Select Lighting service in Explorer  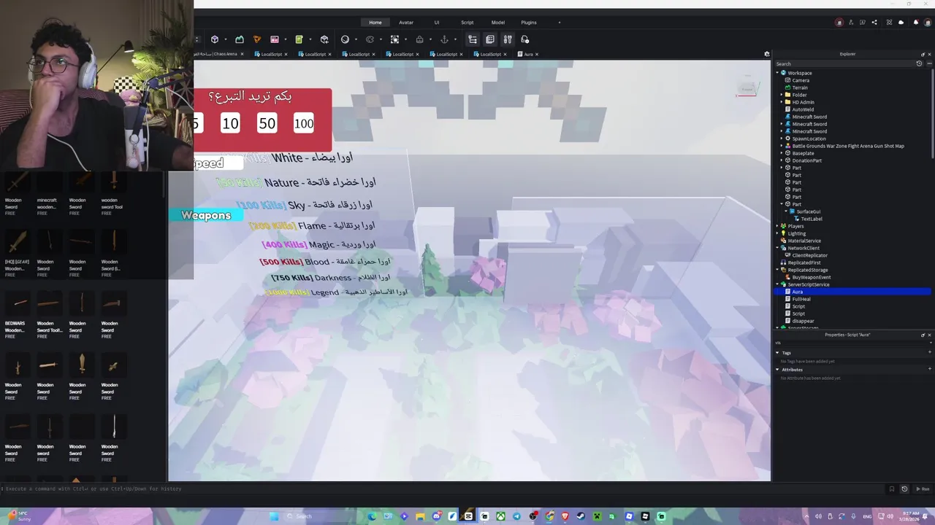[796, 233]
